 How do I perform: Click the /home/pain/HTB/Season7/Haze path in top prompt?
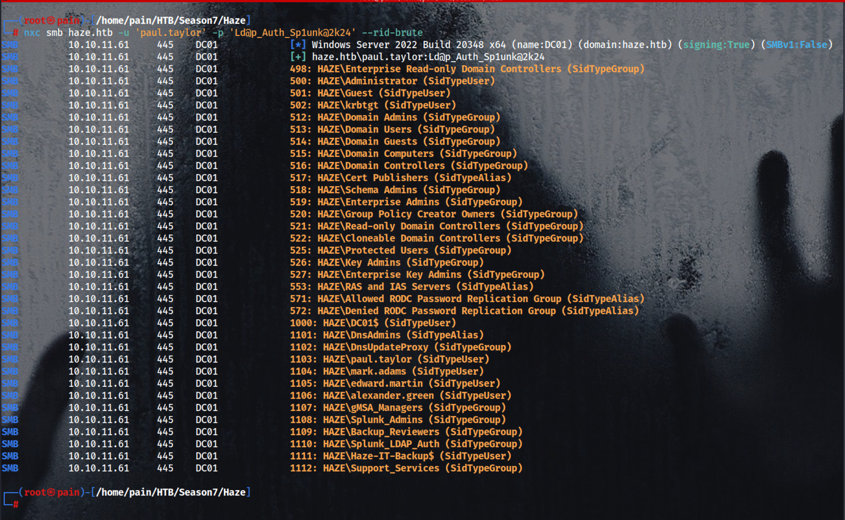click(x=171, y=20)
